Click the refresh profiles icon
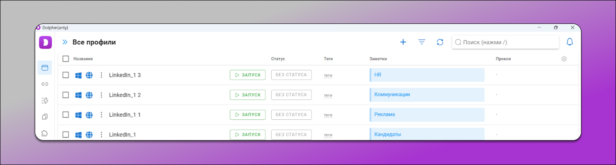 pyautogui.click(x=440, y=42)
